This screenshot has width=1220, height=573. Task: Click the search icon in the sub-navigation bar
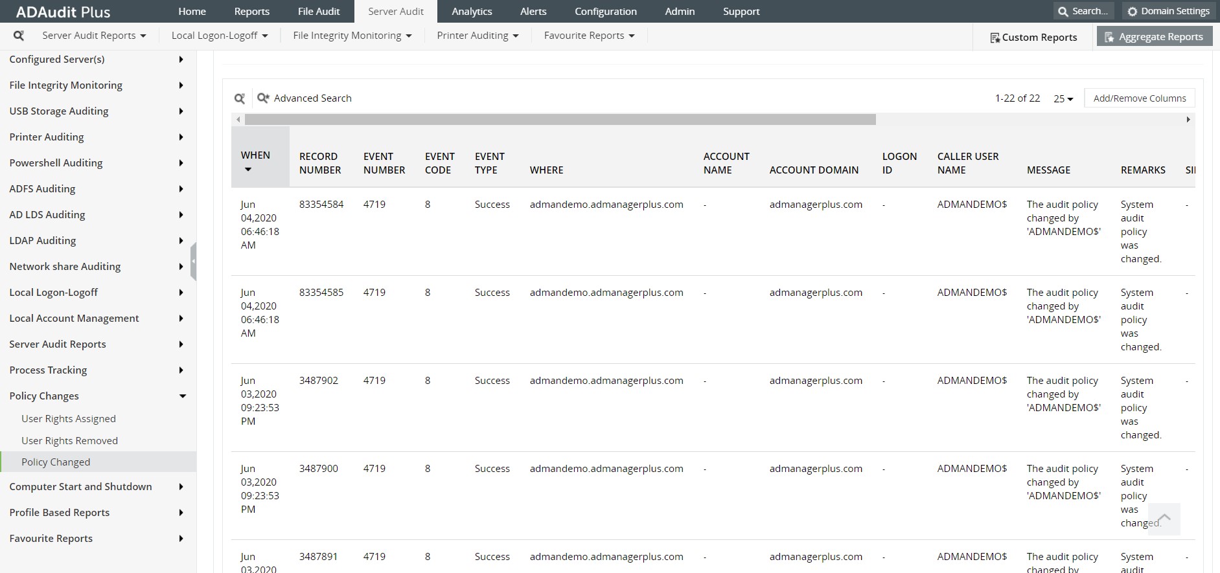tap(19, 36)
